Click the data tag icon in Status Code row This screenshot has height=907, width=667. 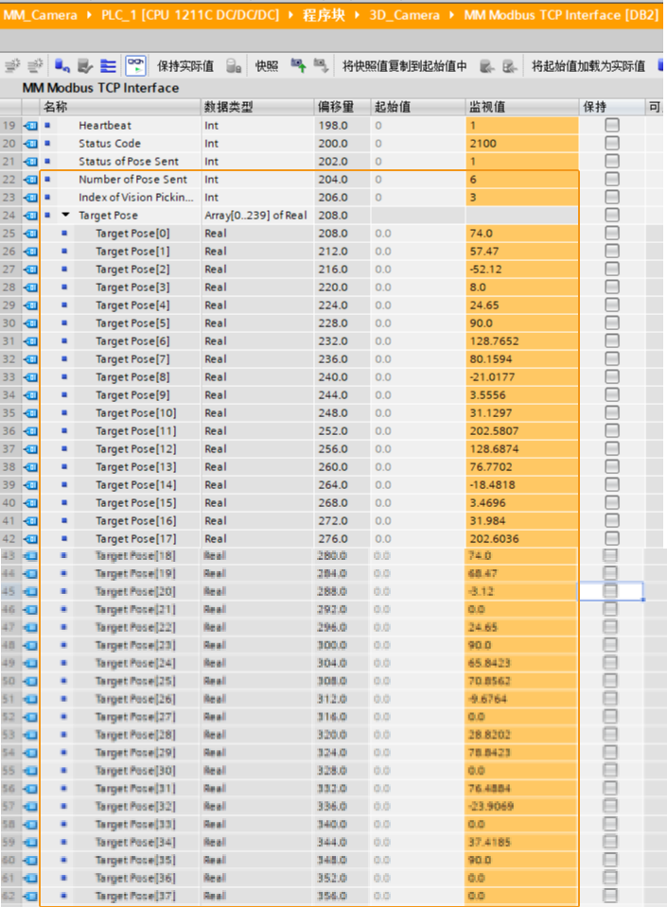point(30,144)
